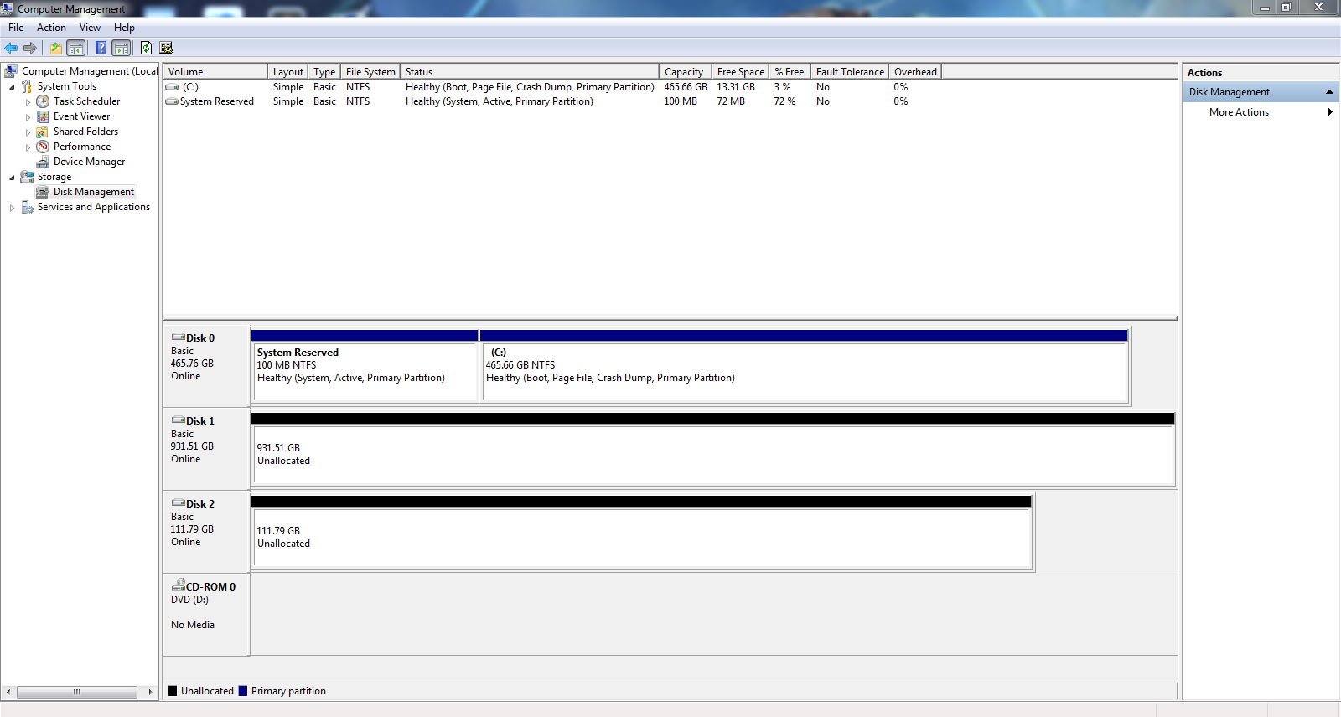1341x717 pixels.
Task: Click the System Reserved volume drive icon
Action: [172, 101]
